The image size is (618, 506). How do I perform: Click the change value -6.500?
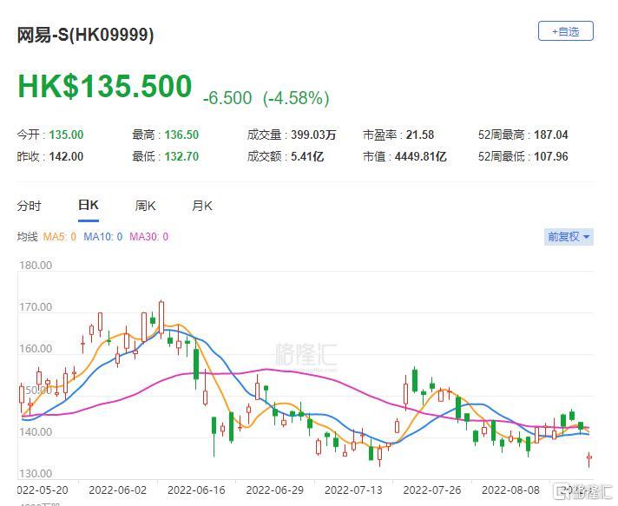[x=227, y=98]
